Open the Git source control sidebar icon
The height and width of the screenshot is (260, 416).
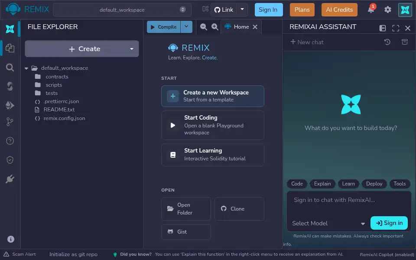click(10, 122)
